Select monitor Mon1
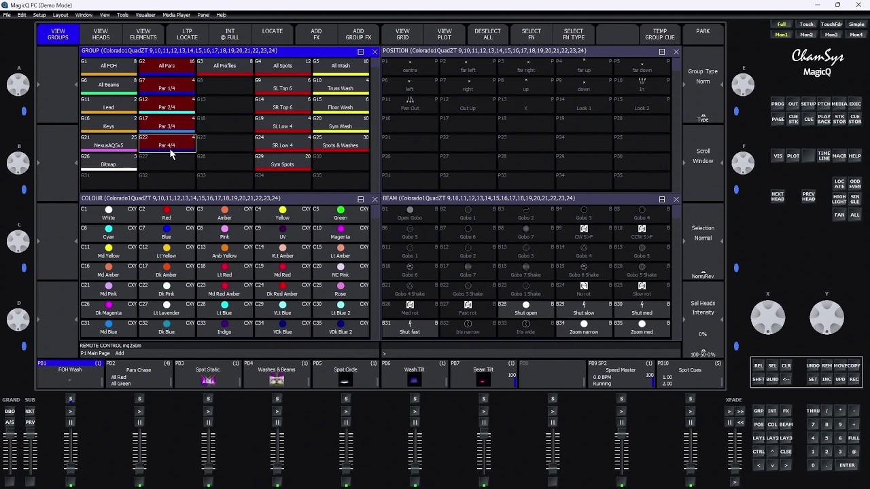 coord(782,35)
